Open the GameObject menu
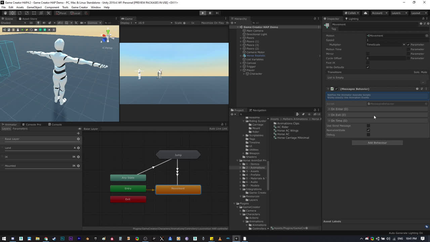Image resolution: width=430 pixels, height=242 pixels. [x=34, y=7]
